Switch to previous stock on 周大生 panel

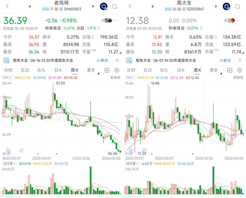(x=152, y=6)
